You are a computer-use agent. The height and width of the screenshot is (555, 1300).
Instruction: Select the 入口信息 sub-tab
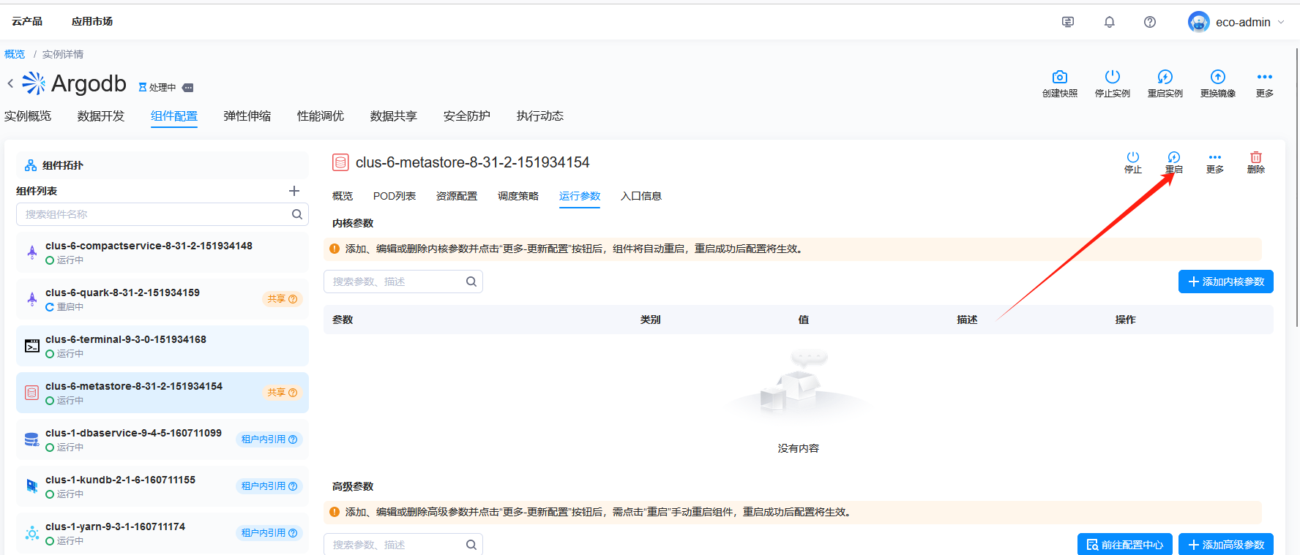641,196
